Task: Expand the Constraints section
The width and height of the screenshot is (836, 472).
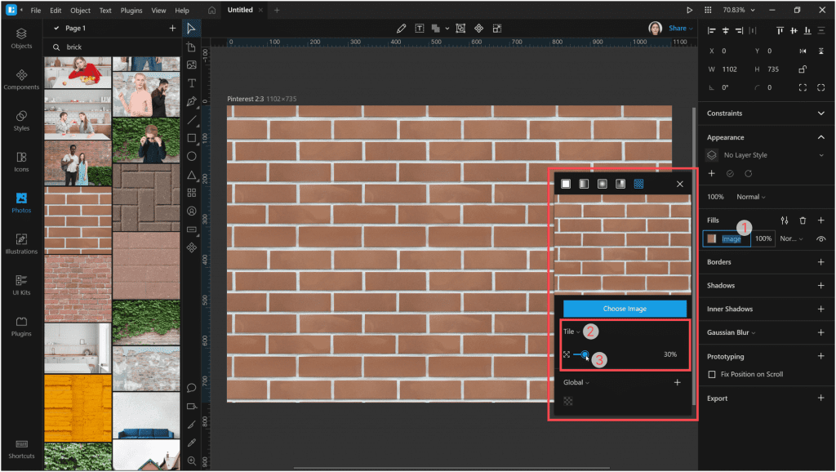Action: tap(821, 113)
